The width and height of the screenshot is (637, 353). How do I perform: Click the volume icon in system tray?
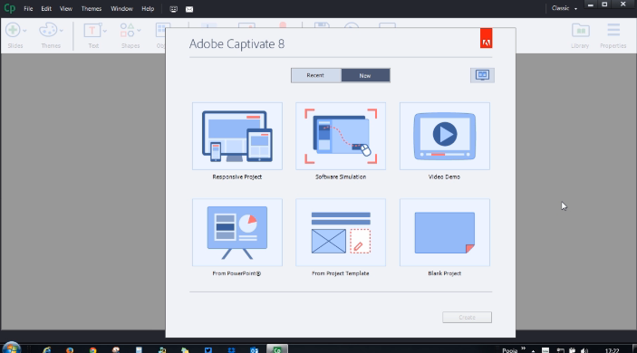(x=584, y=350)
